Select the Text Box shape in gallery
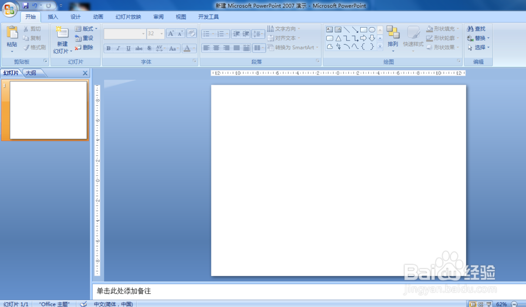Viewport: 526px width, 307px height. 329,29
